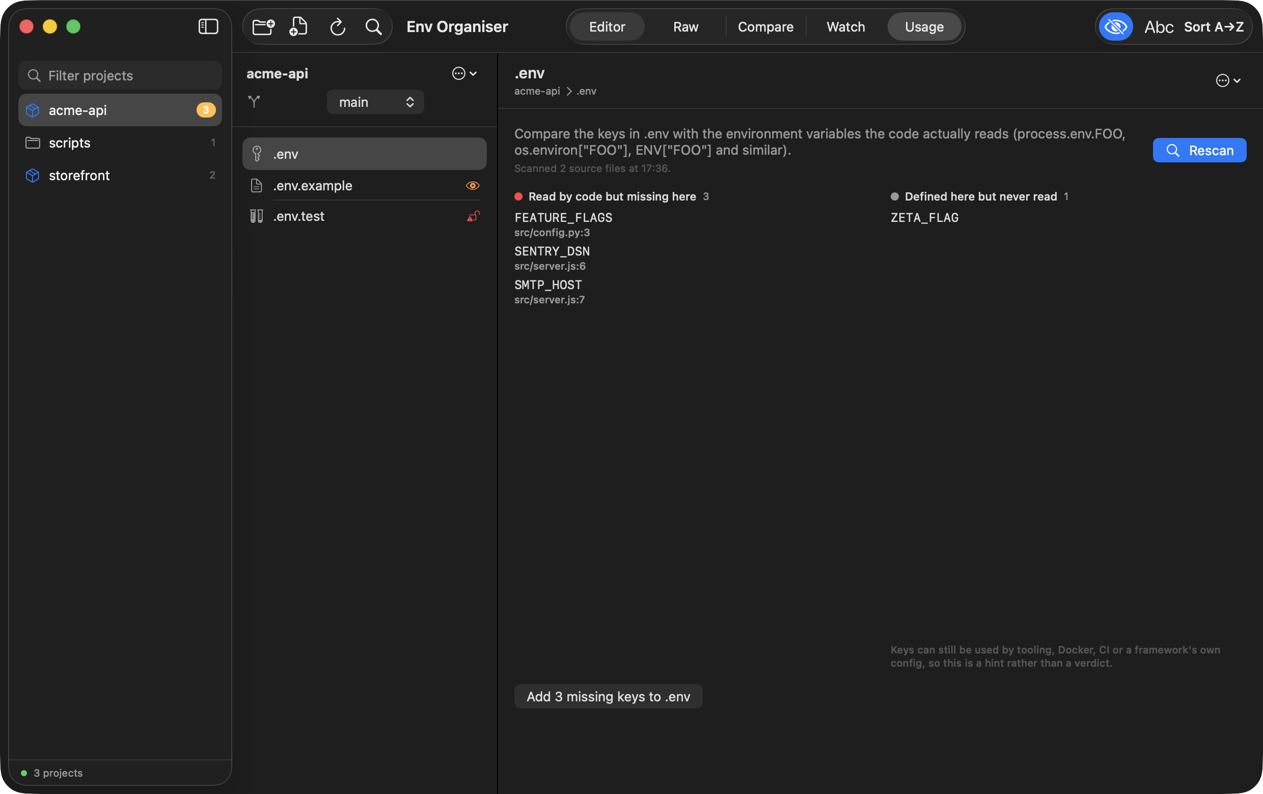Click the FEATURE_FLAGS missing key
This screenshot has height=794, width=1263.
point(563,217)
